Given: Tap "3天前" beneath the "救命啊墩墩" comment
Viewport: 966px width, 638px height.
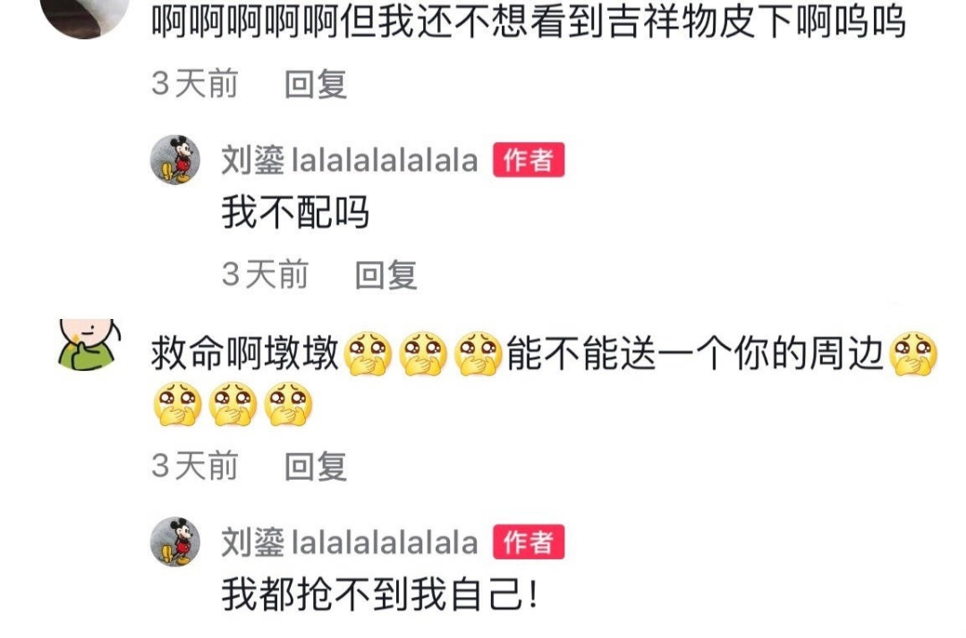Looking at the screenshot, I should (195, 466).
